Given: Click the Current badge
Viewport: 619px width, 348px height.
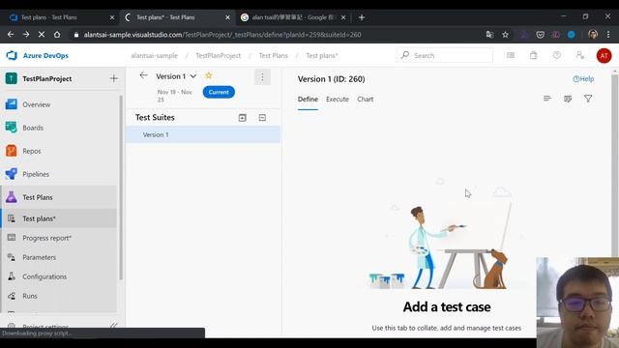Looking at the screenshot, I should pyautogui.click(x=219, y=92).
